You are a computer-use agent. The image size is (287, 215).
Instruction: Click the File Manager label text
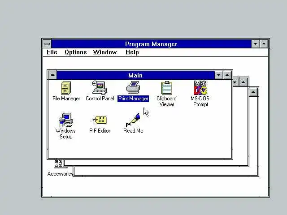66,99
